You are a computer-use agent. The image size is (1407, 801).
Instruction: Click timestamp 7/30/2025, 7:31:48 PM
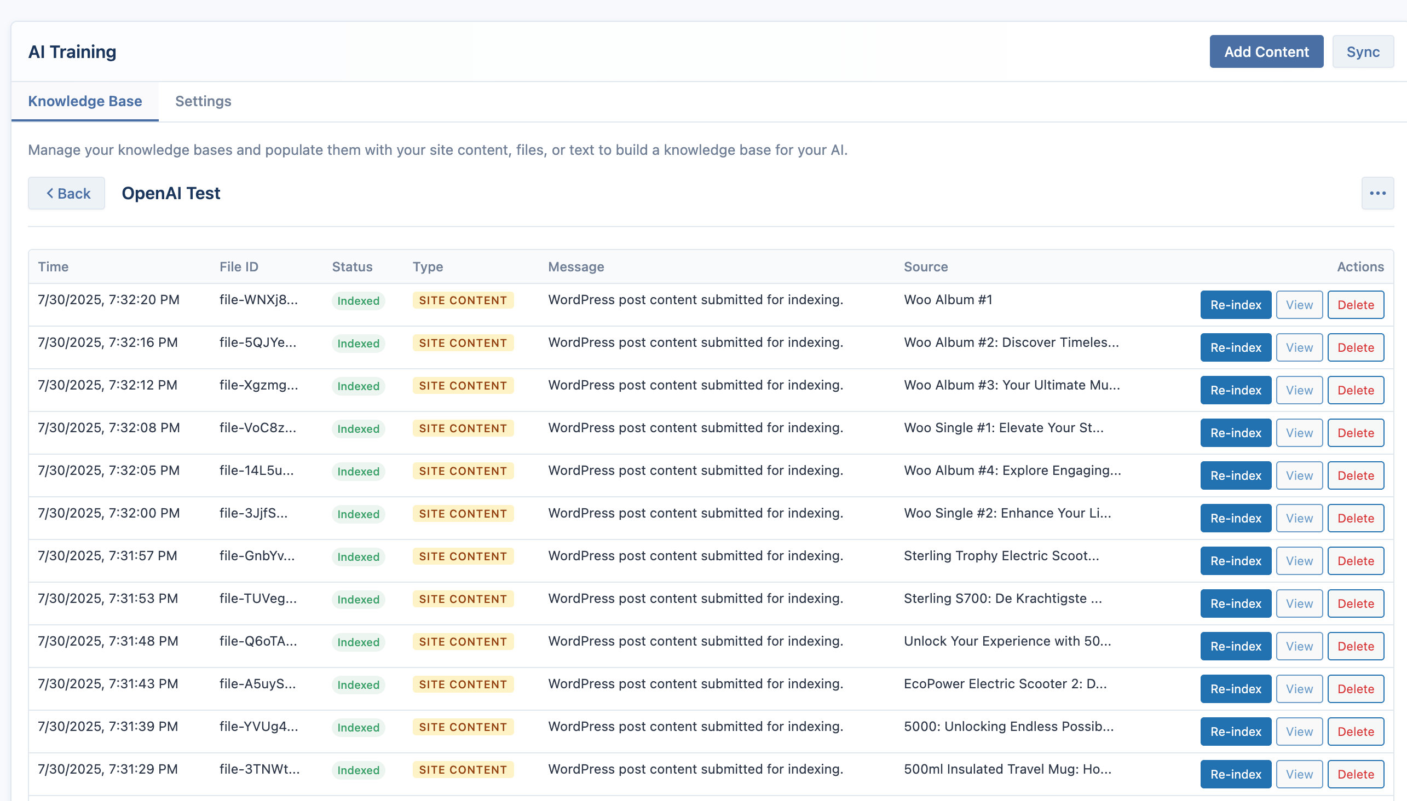108,641
